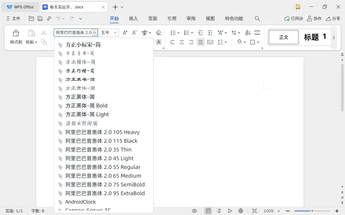345x215 pixels.
Task: Click the sort (A-Z arrow) icon
Action: pos(248,33)
